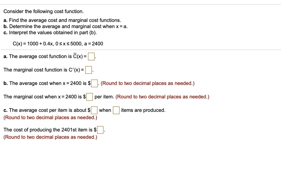281x196 pixels.
Task: Click the marginal cost function C′(x) answer box
Action: (88, 70)
